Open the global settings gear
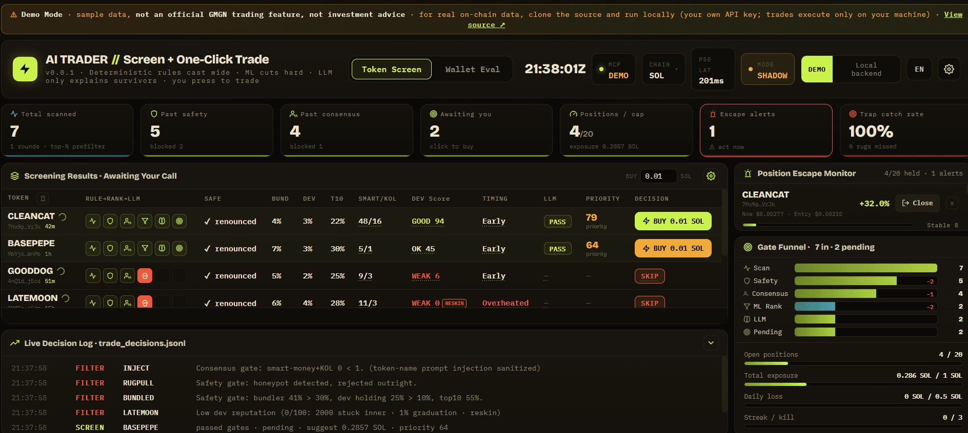Screen dimensions: 968x433 tap(949, 69)
